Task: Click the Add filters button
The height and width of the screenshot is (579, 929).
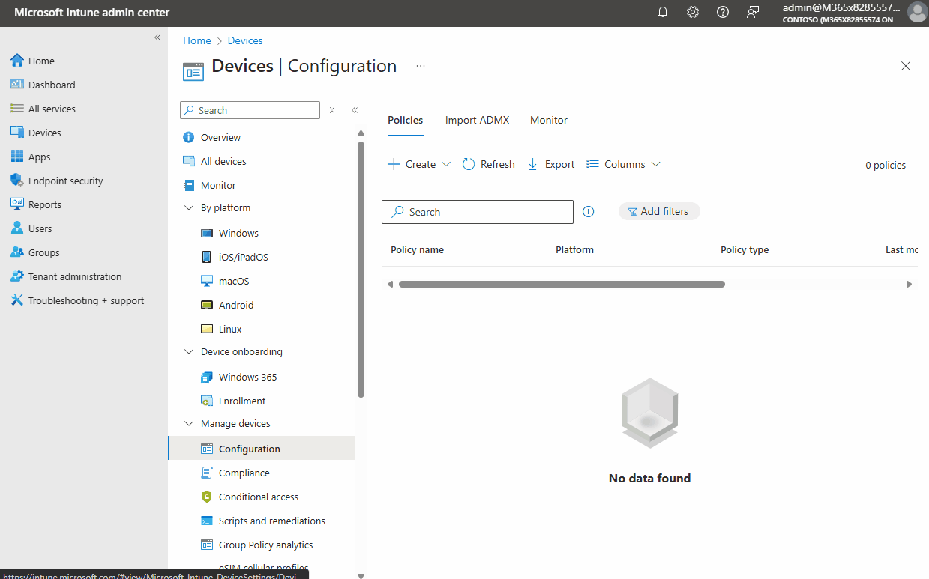Action: click(658, 212)
